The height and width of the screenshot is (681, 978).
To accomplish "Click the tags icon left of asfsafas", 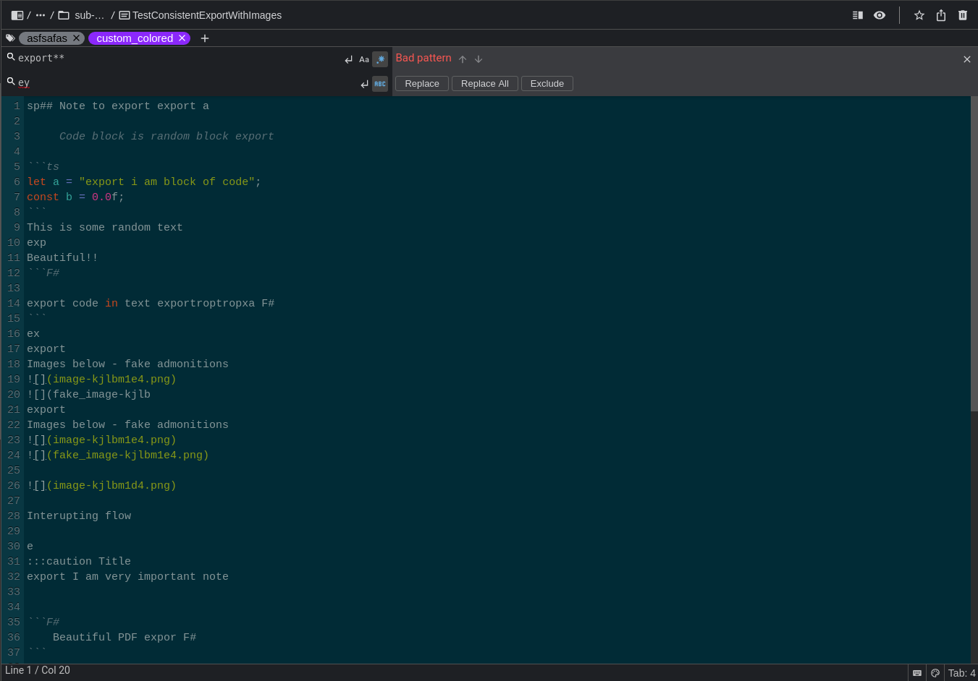I will point(10,38).
